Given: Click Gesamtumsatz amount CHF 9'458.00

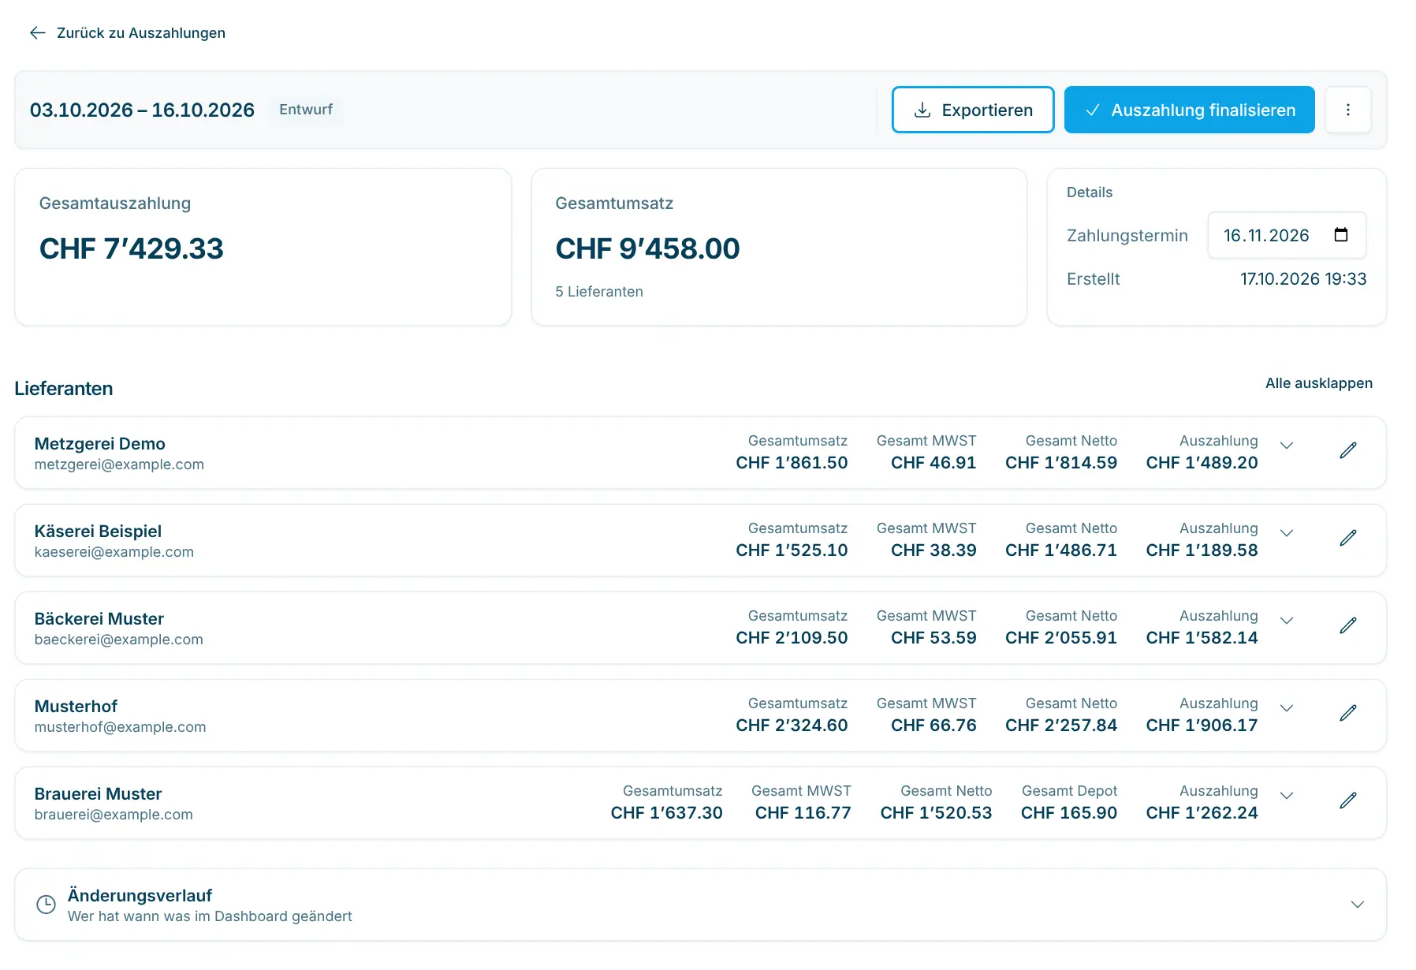Looking at the screenshot, I should pyautogui.click(x=647, y=248).
